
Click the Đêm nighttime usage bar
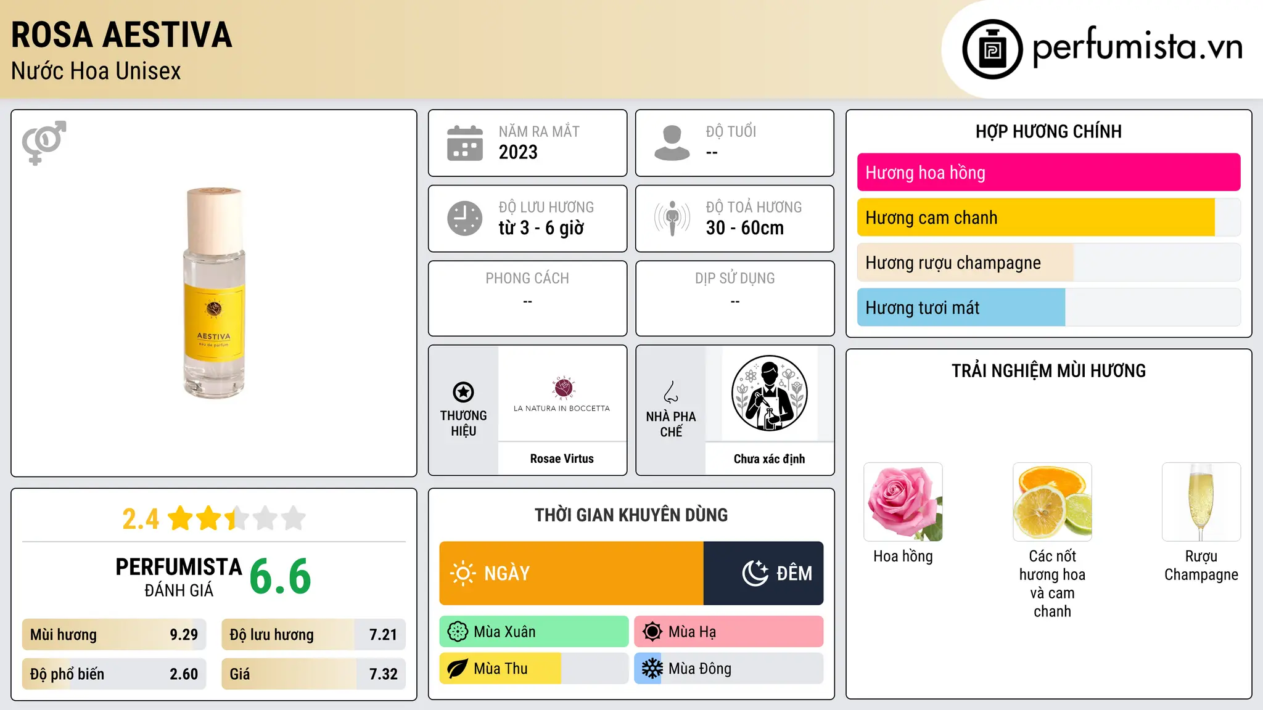(763, 573)
